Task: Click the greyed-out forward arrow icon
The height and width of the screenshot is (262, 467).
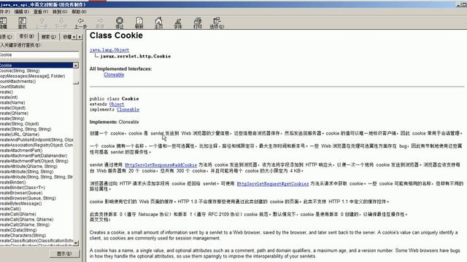Action: tap(100, 23)
